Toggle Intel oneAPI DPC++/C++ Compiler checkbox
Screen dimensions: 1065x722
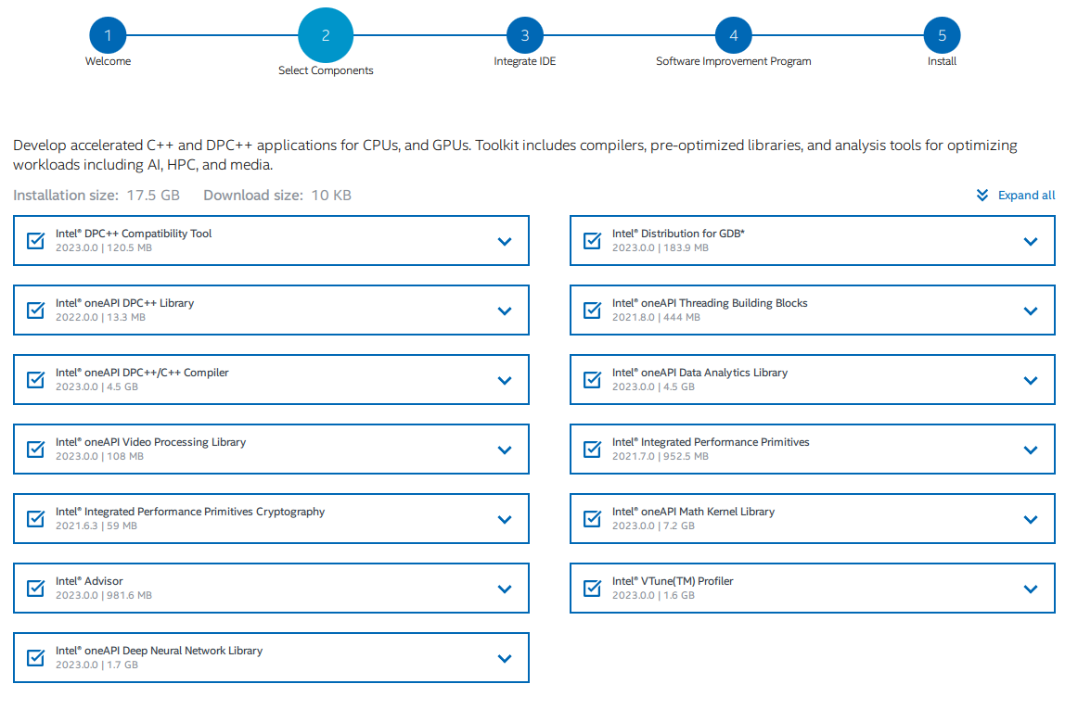pyautogui.click(x=35, y=379)
